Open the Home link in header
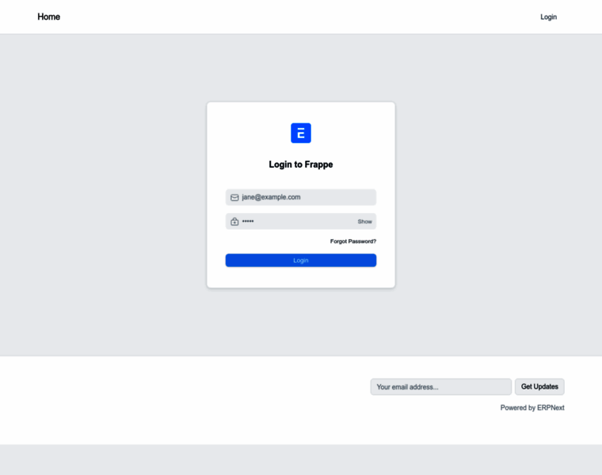 click(49, 17)
